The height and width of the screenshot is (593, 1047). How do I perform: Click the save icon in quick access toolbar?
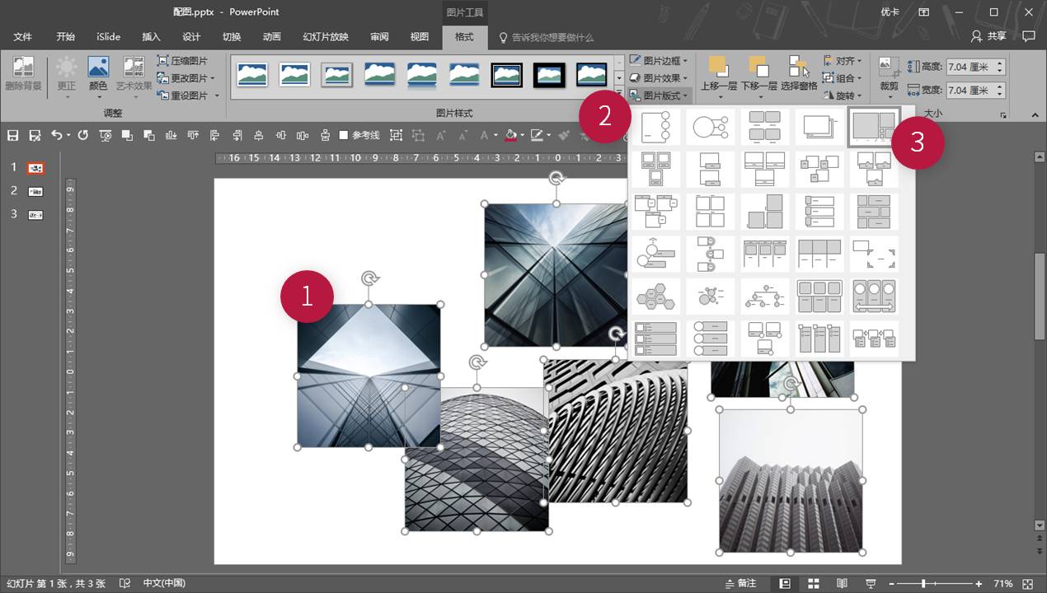click(x=13, y=135)
